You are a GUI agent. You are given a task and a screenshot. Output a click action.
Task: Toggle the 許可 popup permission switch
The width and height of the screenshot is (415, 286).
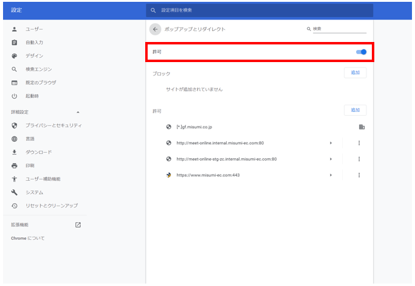(361, 52)
